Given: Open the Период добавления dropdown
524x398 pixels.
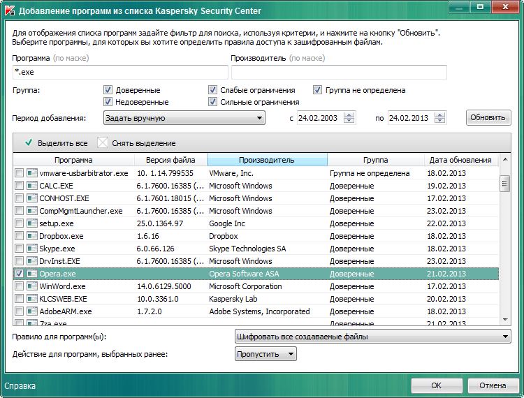Looking at the screenshot, I should pyautogui.click(x=184, y=118).
